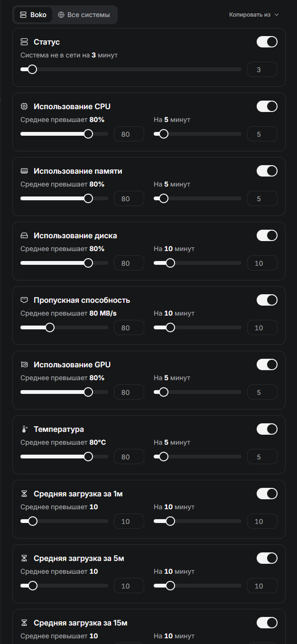The width and height of the screenshot is (297, 644).
Task: Disable the Статус alert toggle
Action: click(267, 42)
